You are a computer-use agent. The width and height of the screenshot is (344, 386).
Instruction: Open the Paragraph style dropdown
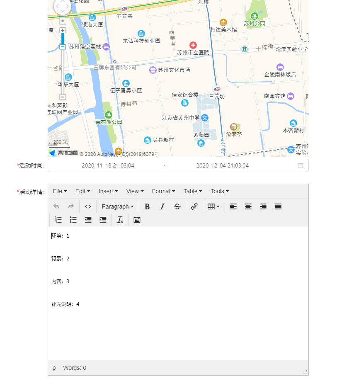118,206
